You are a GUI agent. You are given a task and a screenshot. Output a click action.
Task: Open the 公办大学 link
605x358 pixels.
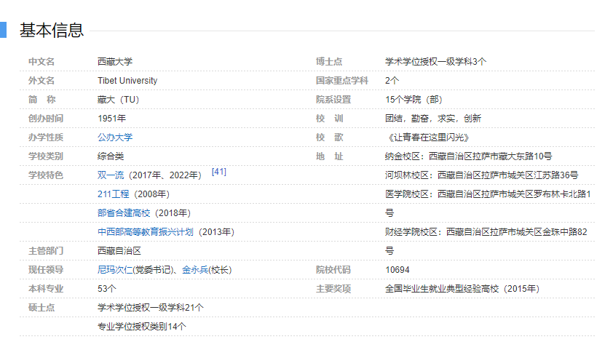tap(115, 137)
